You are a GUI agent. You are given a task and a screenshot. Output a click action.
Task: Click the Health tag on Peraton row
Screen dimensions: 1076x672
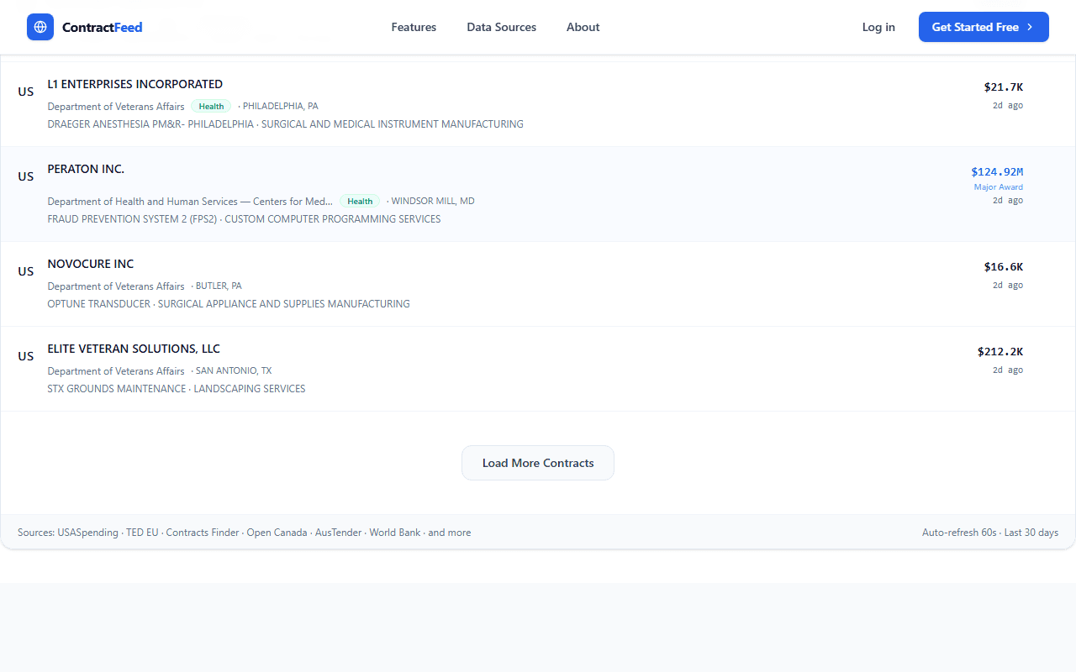point(360,201)
